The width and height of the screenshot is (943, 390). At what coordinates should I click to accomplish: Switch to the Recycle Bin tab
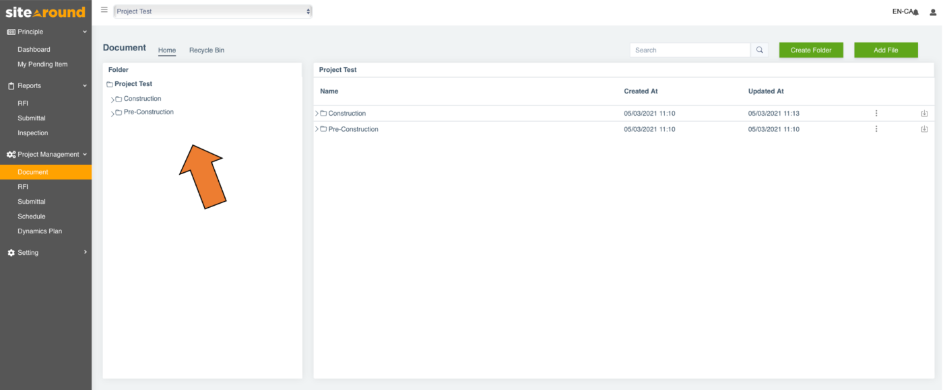coord(206,50)
